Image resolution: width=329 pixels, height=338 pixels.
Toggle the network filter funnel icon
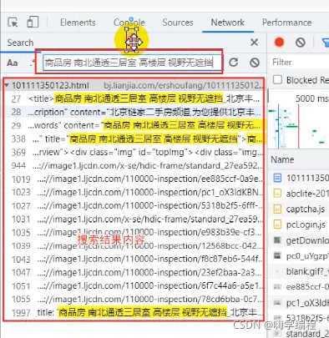click(326, 43)
